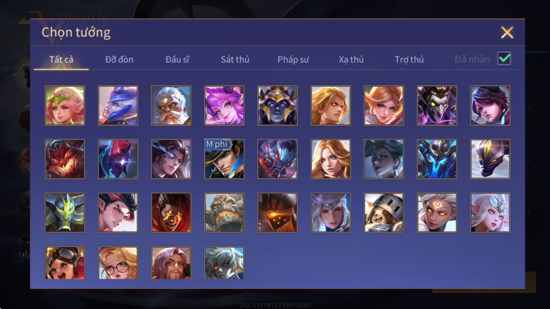Screen dimensions: 550x309
Task: Select the Đấu sĩ tab
Action: (177, 59)
